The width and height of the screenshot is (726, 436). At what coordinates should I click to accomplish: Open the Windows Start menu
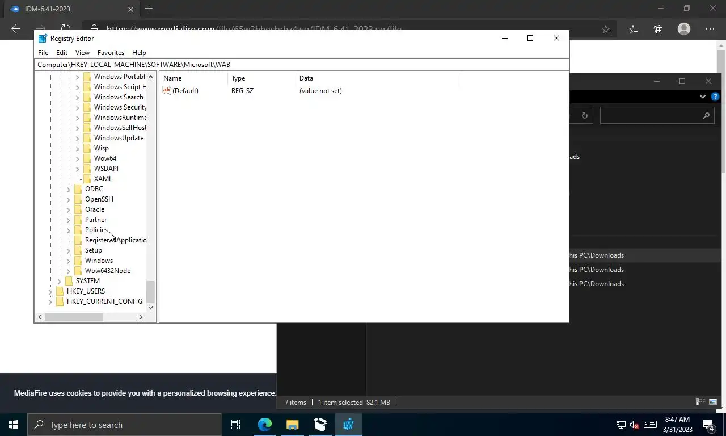(14, 425)
